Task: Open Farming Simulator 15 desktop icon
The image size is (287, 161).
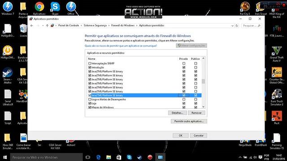Action: tap(277, 141)
